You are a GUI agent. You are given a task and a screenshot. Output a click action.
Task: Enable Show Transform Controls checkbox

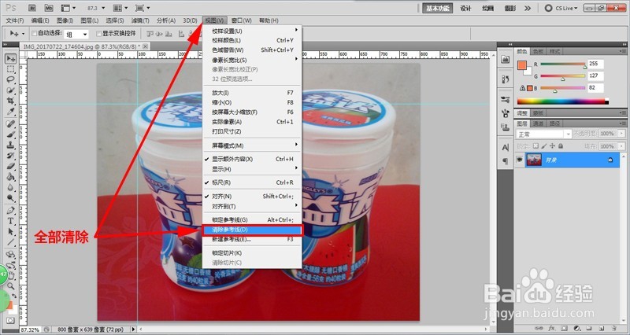99,34
